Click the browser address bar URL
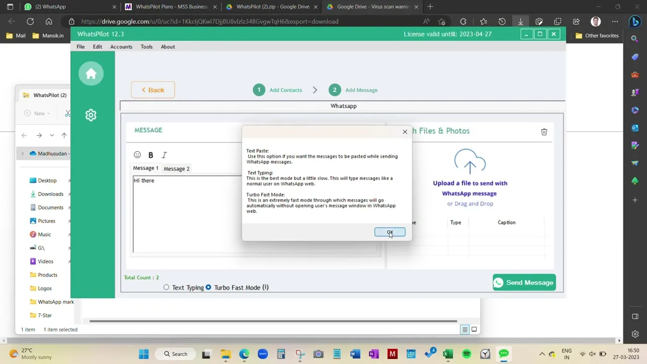 coord(210,21)
